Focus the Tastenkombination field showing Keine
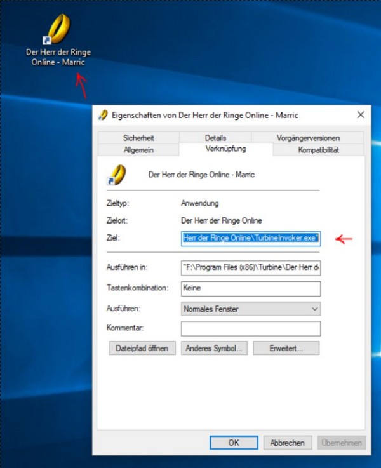The image size is (381, 468). click(x=251, y=288)
